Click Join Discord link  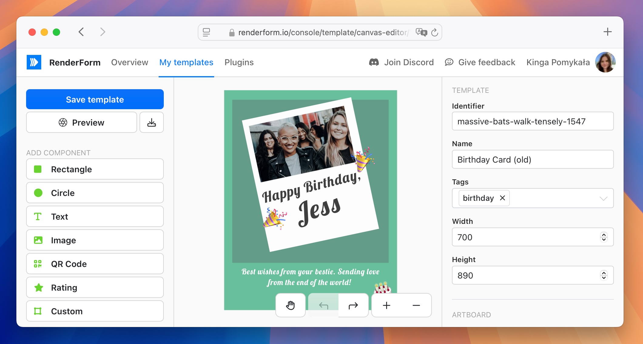click(x=401, y=62)
